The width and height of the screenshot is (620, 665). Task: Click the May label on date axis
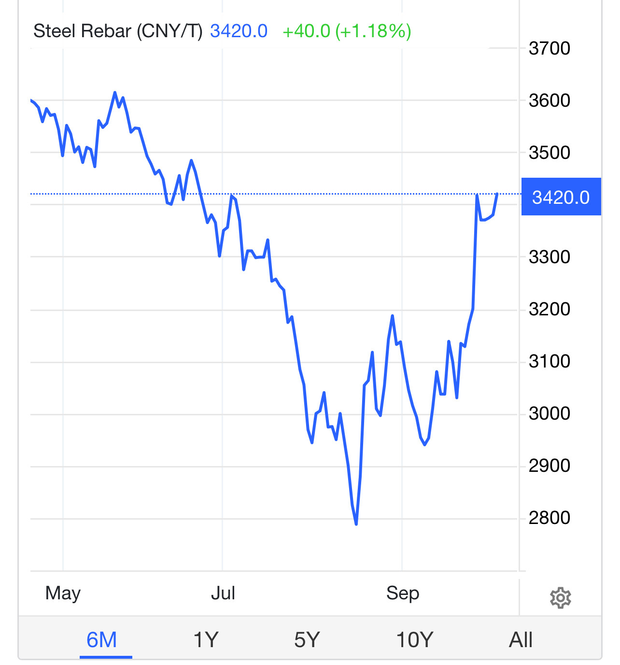coord(63,593)
